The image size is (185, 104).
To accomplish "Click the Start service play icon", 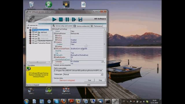I will click(54, 19).
